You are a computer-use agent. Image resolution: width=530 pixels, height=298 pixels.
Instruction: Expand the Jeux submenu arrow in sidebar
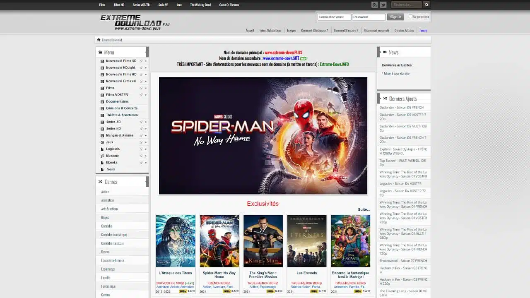tap(146, 142)
